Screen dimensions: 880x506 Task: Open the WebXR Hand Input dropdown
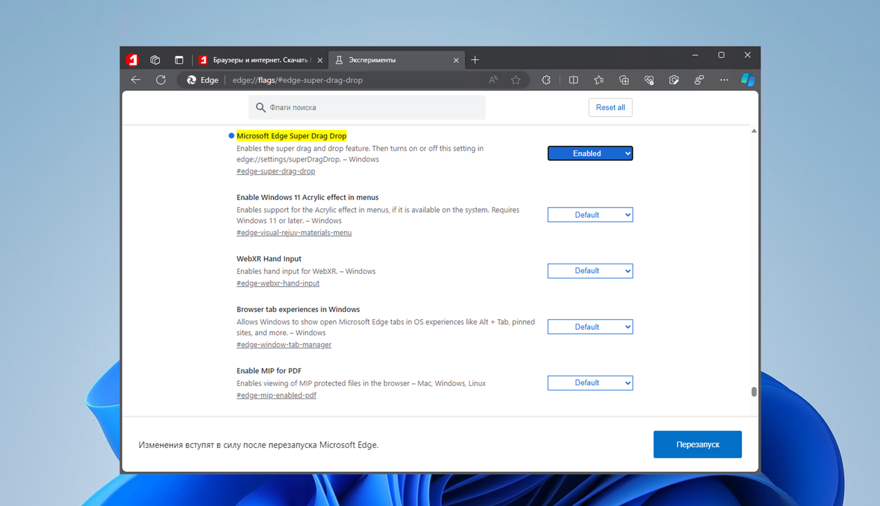590,271
